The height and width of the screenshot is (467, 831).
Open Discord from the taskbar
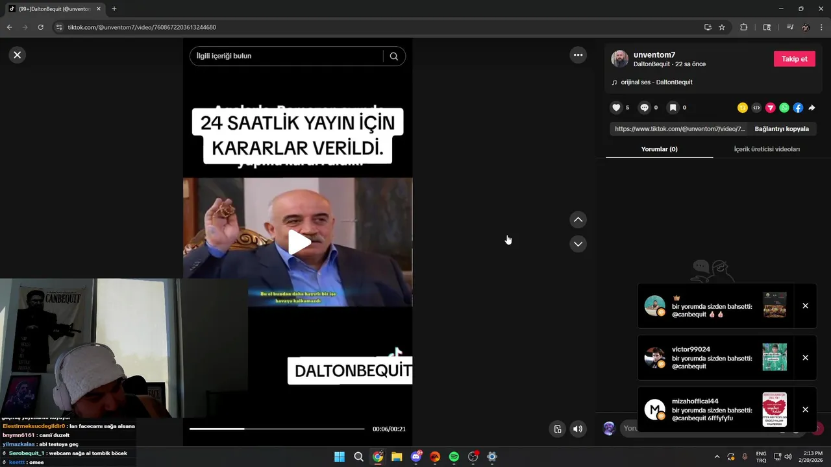[x=416, y=457]
